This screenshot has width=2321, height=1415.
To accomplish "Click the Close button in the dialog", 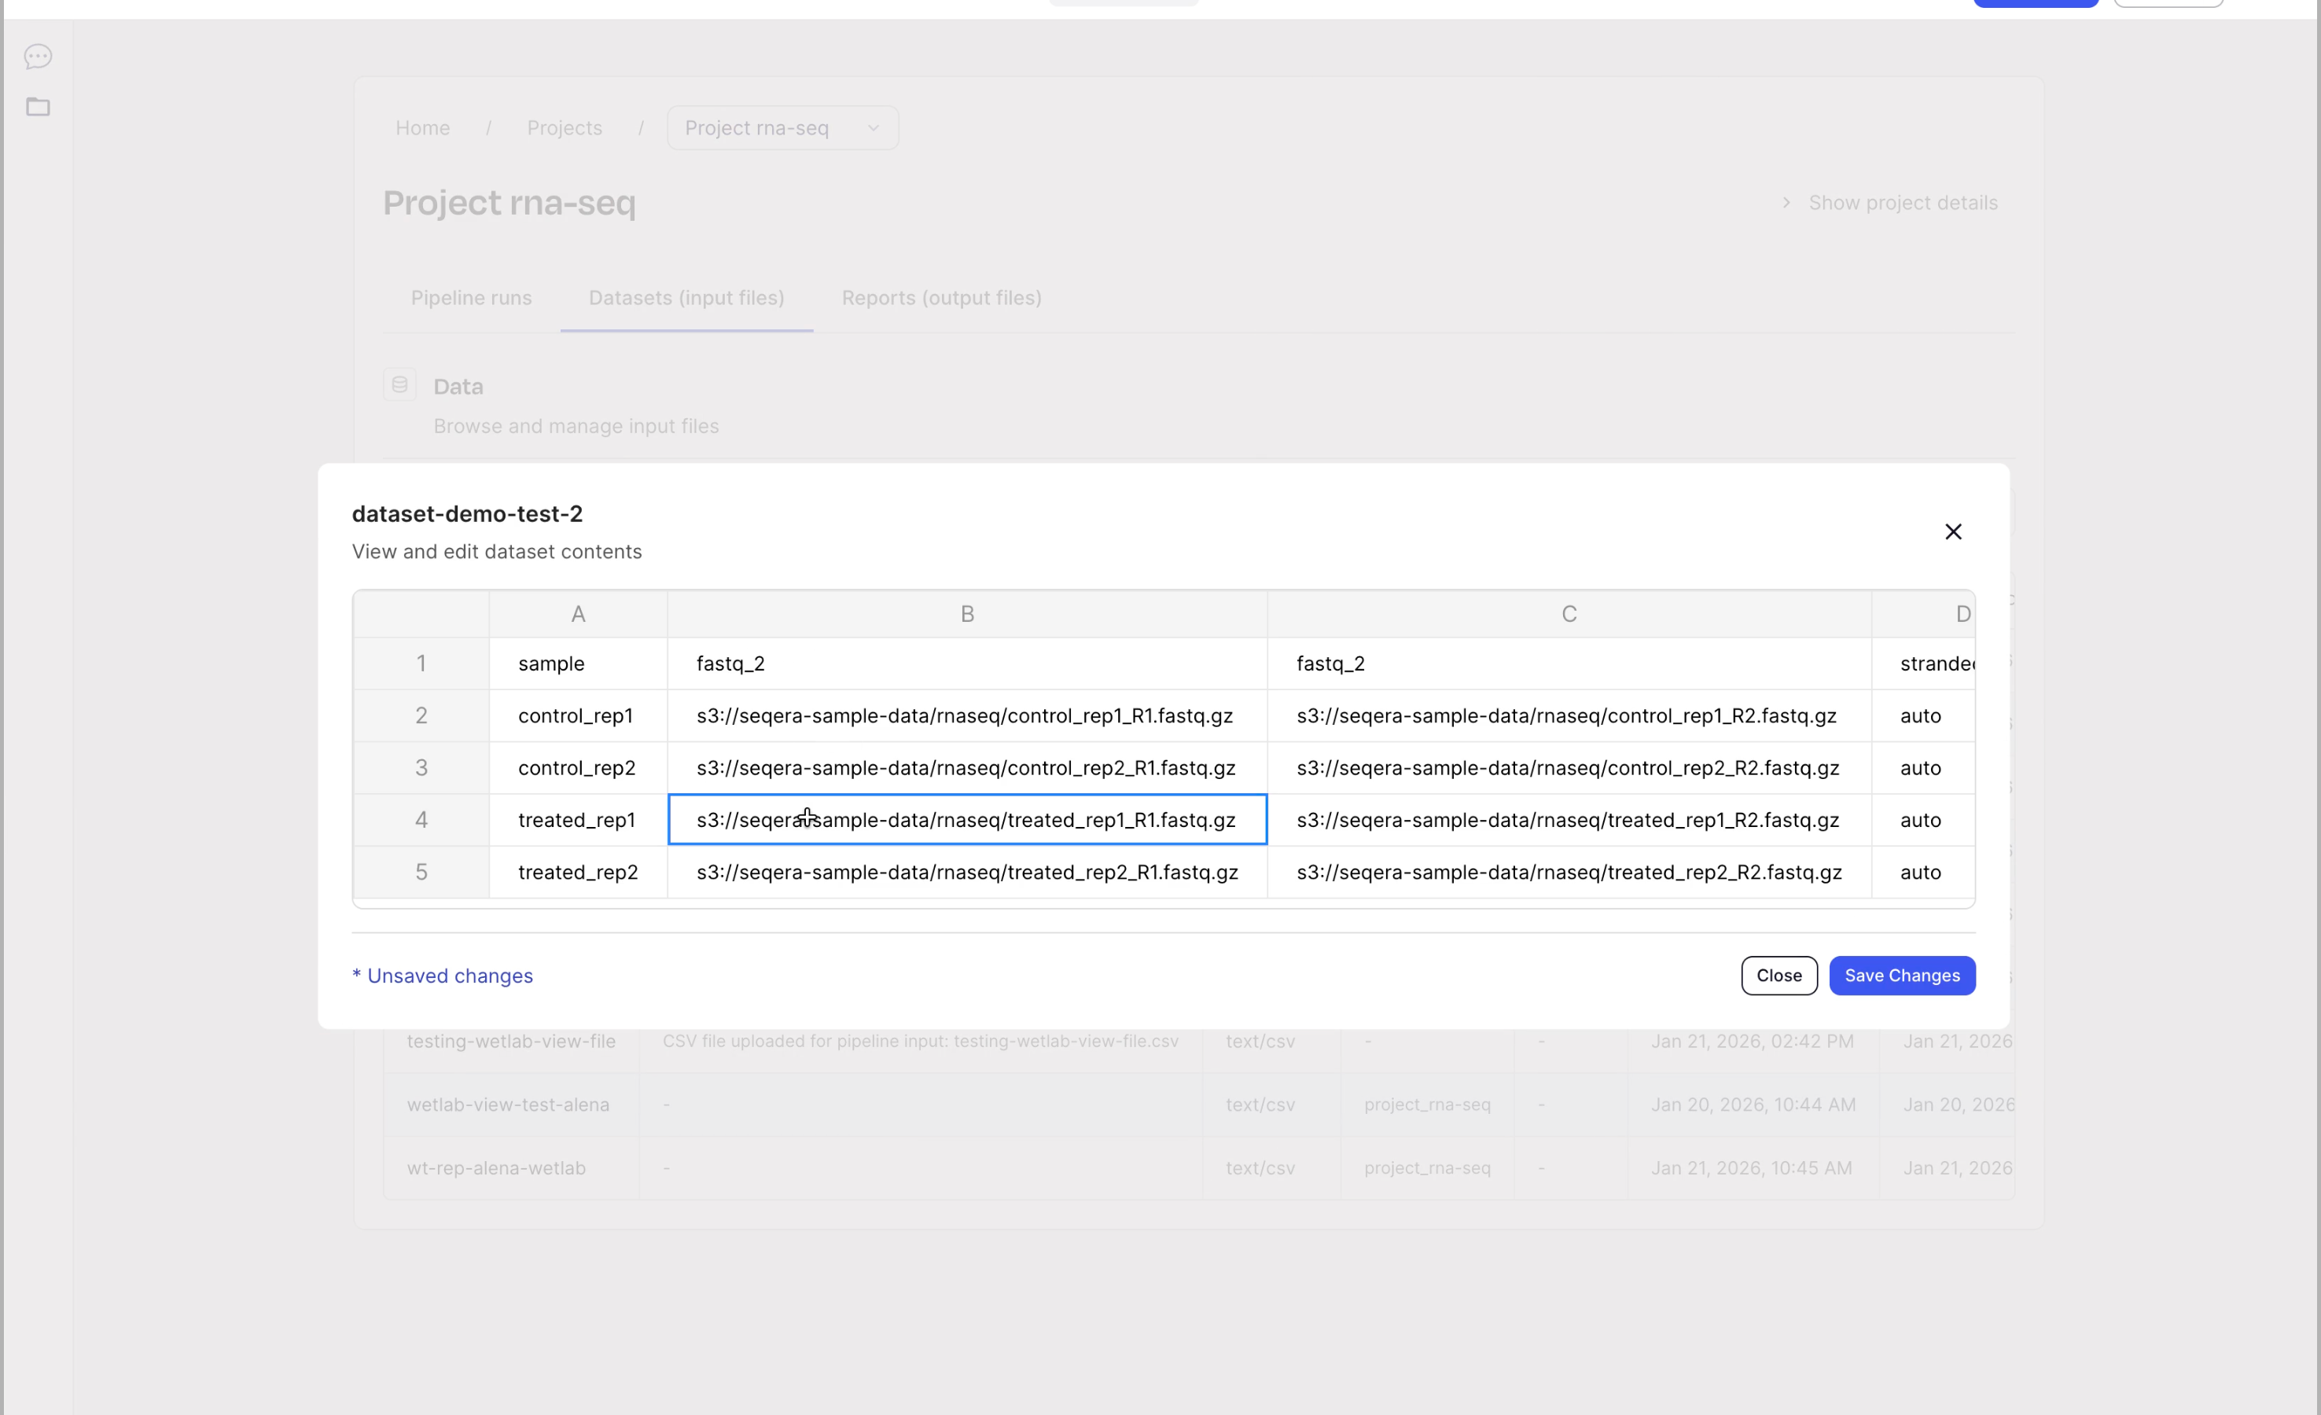I will click(1778, 975).
